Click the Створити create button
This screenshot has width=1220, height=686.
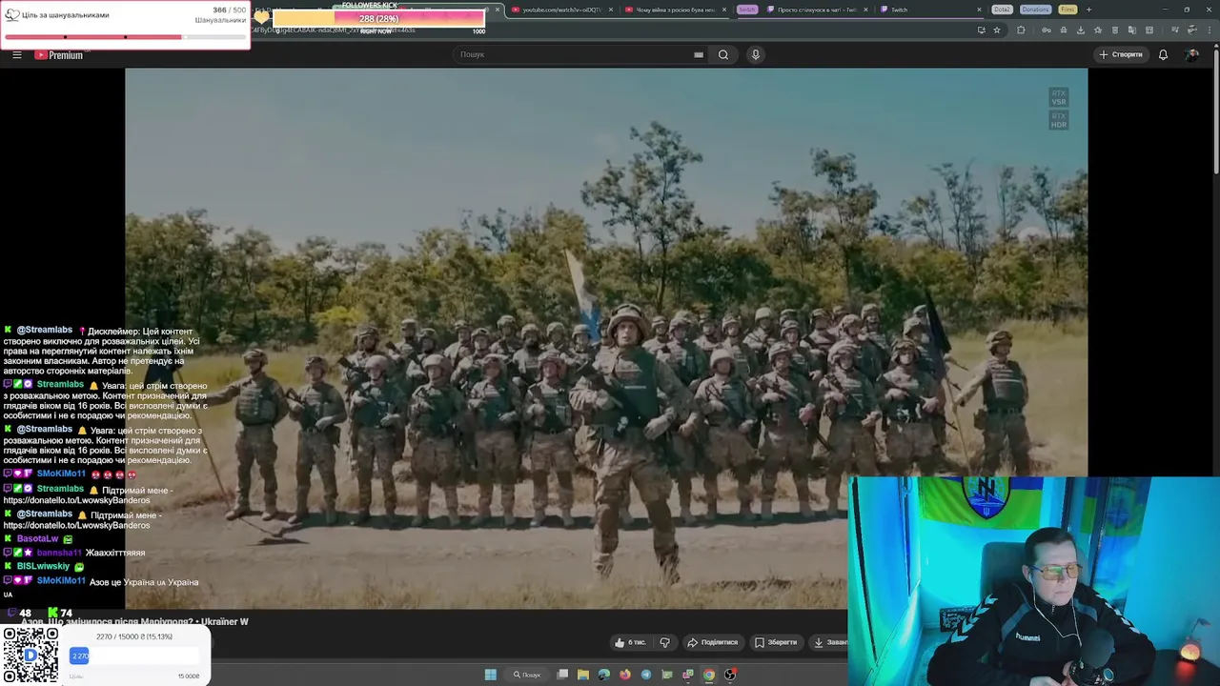1121,54
